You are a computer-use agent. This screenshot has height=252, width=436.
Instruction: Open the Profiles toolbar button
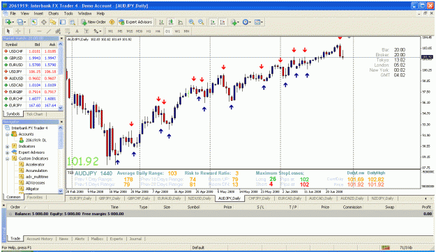click(x=21, y=22)
